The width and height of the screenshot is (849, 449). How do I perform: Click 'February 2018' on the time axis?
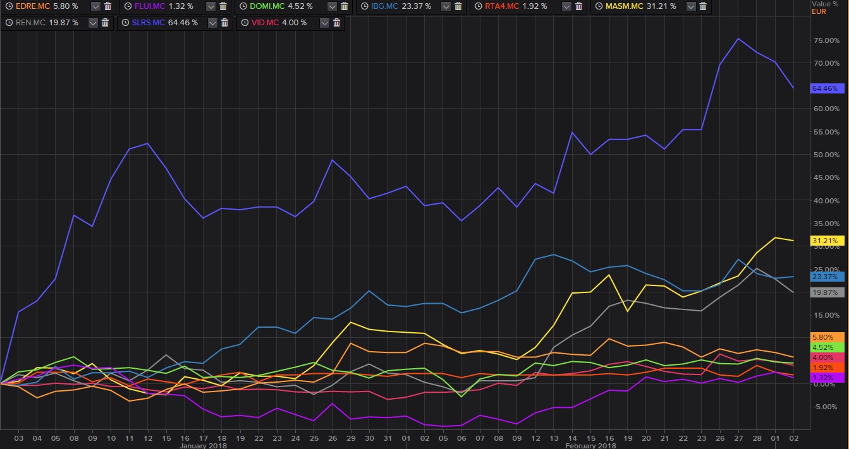[590, 445]
